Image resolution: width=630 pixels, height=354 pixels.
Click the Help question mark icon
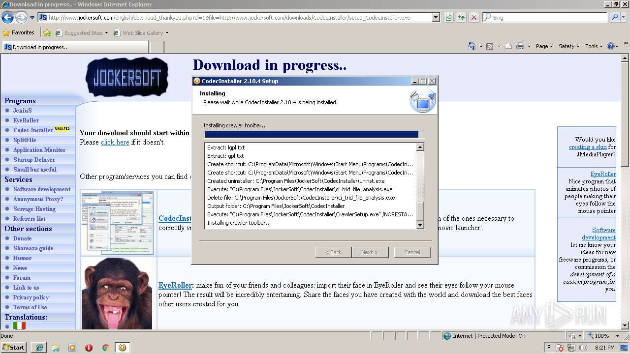point(611,46)
